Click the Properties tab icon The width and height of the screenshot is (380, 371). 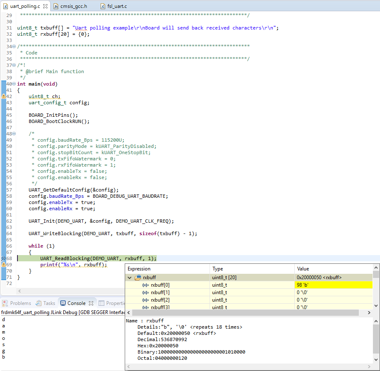101,303
